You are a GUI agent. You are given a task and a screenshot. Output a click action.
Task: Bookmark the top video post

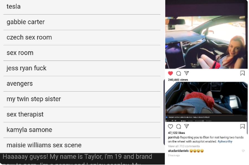242,73
